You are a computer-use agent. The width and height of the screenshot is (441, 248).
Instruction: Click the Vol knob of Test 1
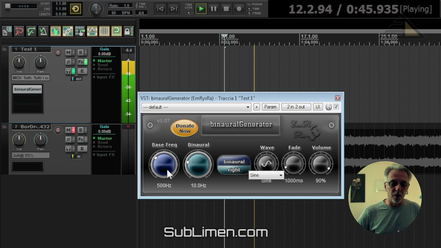(19, 62)
